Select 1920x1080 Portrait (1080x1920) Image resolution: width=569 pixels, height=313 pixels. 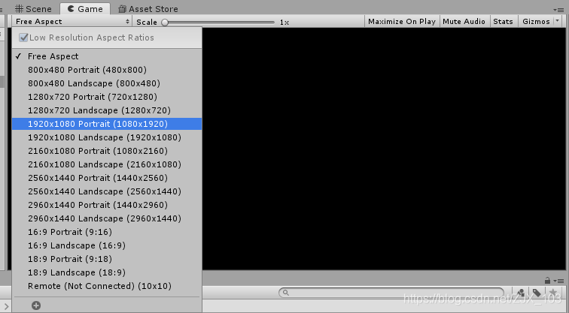coord(107,124)
